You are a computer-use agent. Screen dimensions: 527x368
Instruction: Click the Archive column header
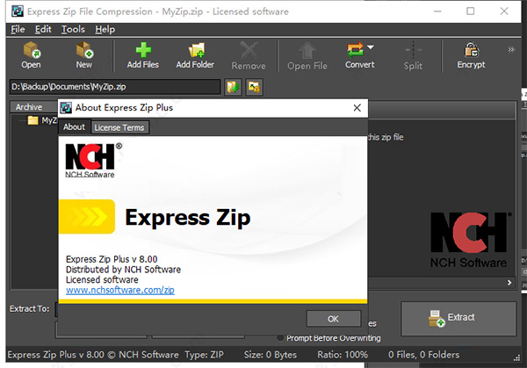pyautogui.click(x=34, y=107)
